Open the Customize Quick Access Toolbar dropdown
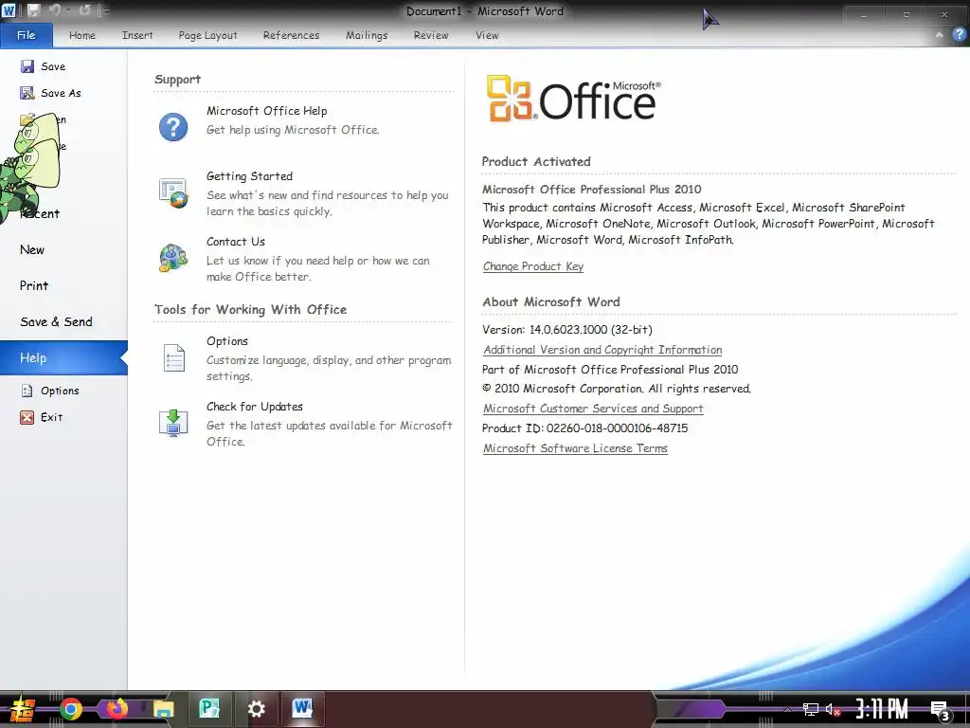 point(104,10)
